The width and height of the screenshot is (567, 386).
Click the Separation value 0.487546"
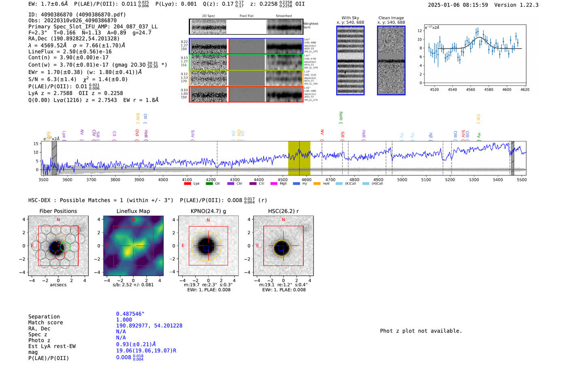[130, 314]
